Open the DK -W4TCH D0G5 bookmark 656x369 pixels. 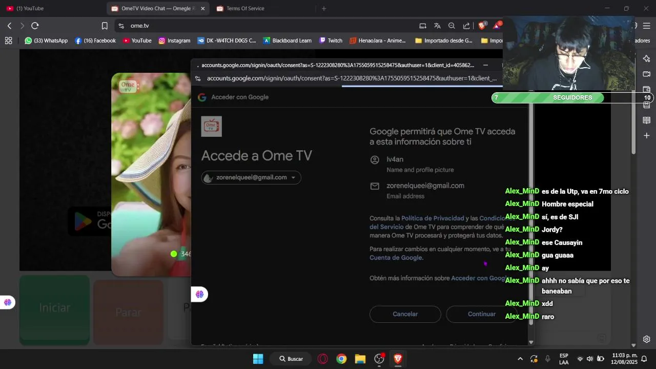coord(227,40)
